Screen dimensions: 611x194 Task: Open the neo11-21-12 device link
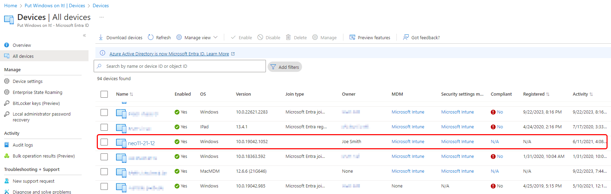pyautogui.click(x=141, y=143)
